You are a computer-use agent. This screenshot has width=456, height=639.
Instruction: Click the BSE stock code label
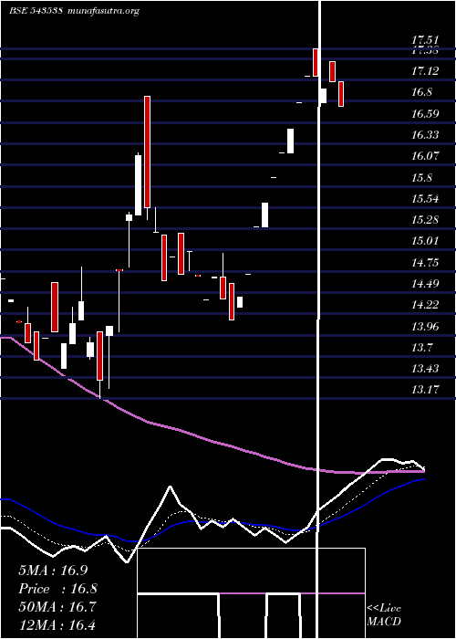click(x=36, y=11)
